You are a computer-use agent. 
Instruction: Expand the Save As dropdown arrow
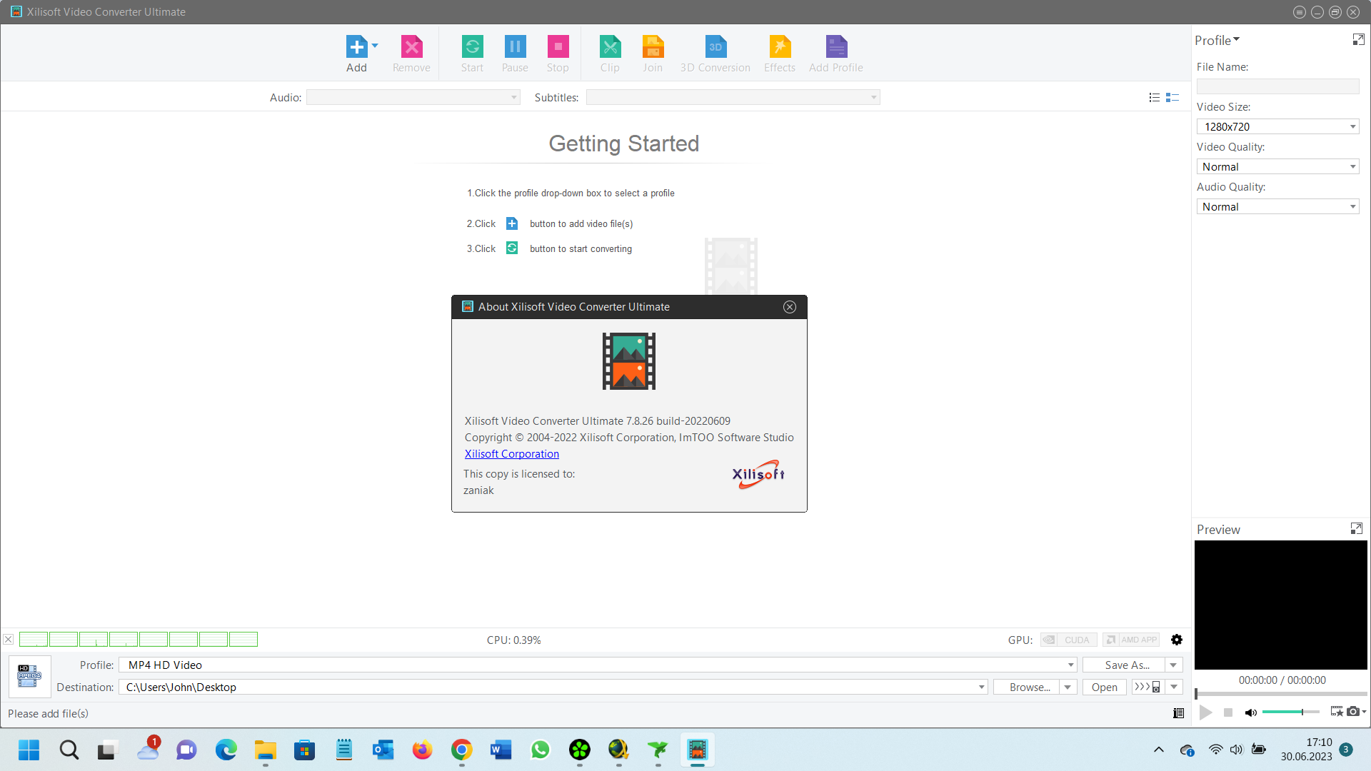(x=1173, y=665)
